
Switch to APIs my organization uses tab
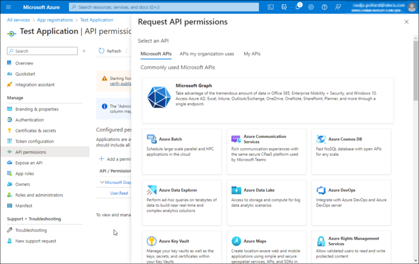tap(207, 54)
